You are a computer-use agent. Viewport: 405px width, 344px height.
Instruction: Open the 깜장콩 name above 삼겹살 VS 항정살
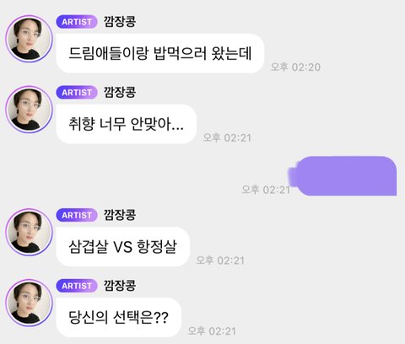coord(120,215)
